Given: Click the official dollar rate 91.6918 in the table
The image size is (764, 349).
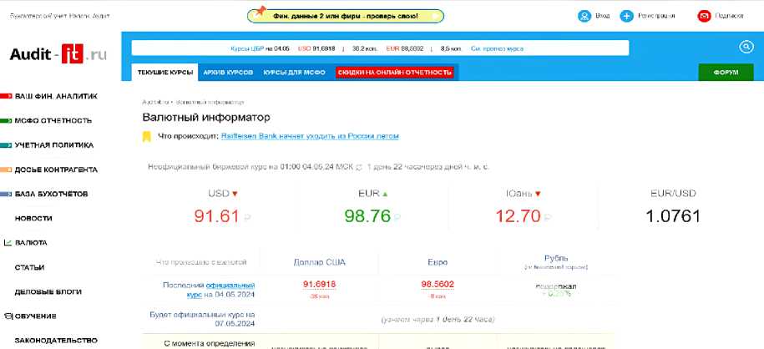Looking at the screenshot, I should click(320, 284).
